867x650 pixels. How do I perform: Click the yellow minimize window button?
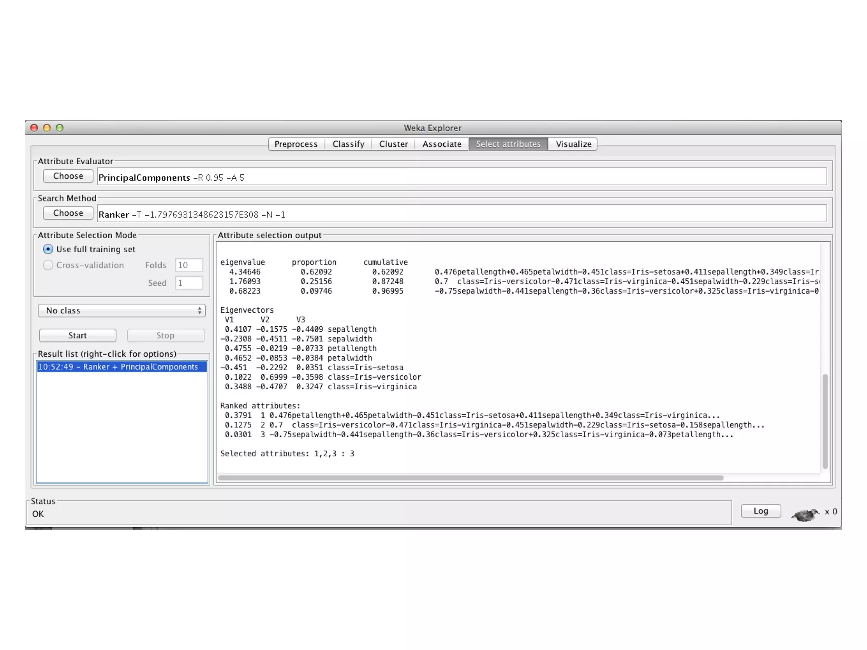[x=47, y=128]
